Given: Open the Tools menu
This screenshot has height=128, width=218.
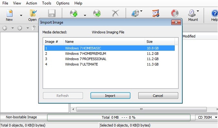Looking at the screenshot, I should click(x=47, y=3).
